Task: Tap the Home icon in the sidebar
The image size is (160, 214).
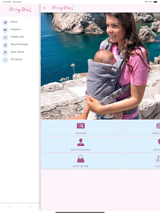Action: (x=5, y=22)
